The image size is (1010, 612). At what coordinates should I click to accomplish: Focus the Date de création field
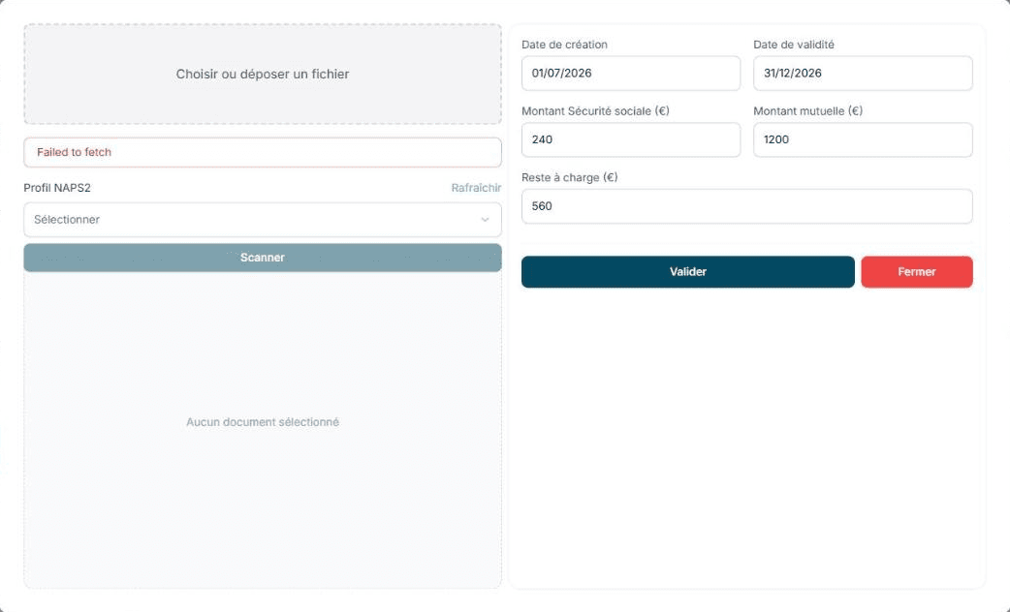pos(631,74)
